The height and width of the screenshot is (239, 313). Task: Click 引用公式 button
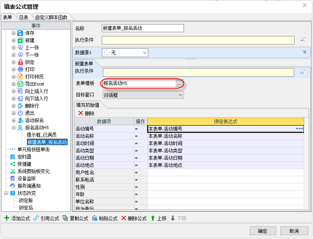46,218
